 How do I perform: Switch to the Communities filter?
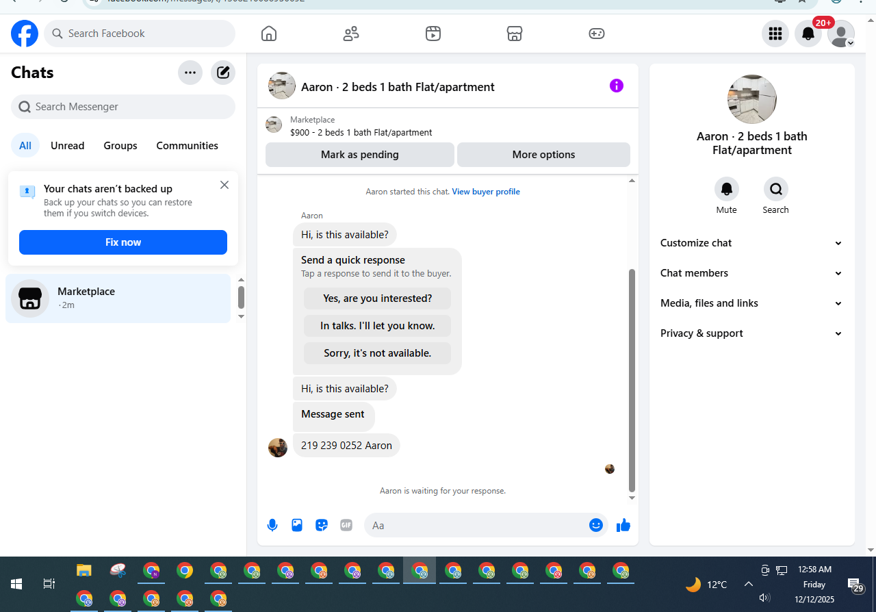[x=188, y=146]
